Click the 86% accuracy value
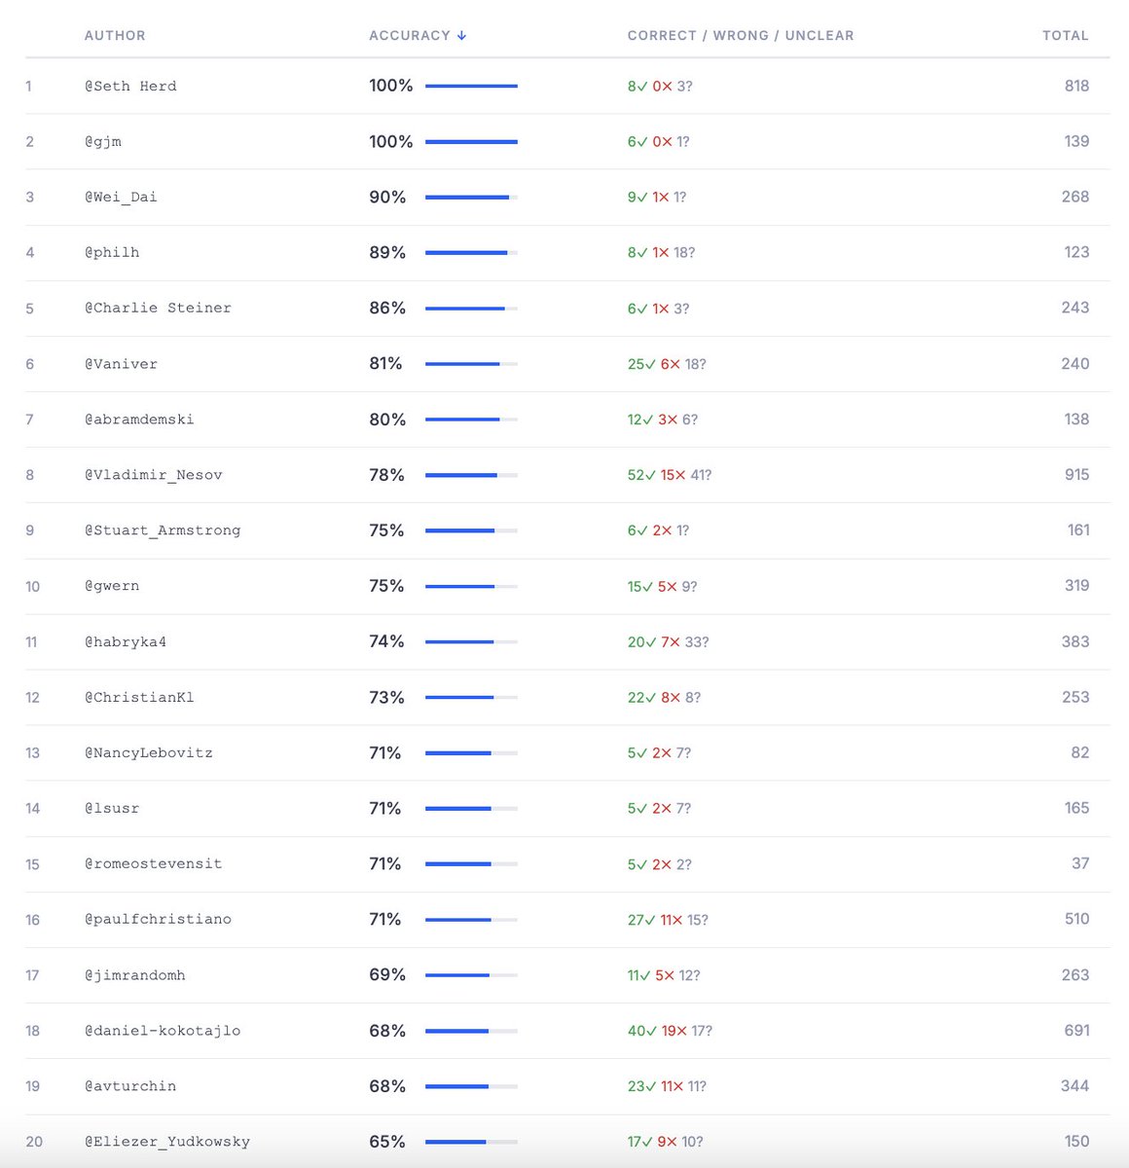 point(387,308)
